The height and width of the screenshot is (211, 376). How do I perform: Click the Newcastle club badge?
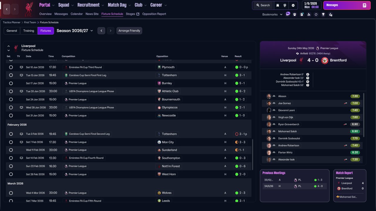[x=159, y=115]
